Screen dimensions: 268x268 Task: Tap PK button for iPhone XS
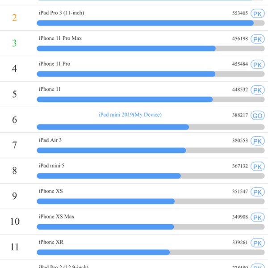(258, 192)
